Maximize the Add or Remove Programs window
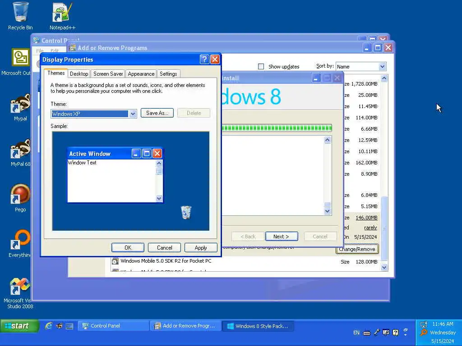The height and width of the screenshot is (346, 462). (378, 48)
